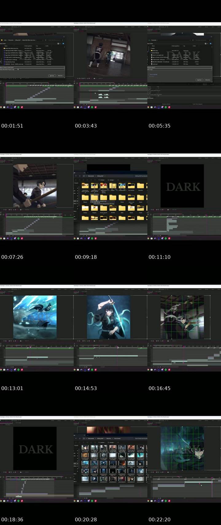Click Abbrechen in the 00:01:51 save dialog
The height and width of the screenshot is (525, 221).
[60, 76]
